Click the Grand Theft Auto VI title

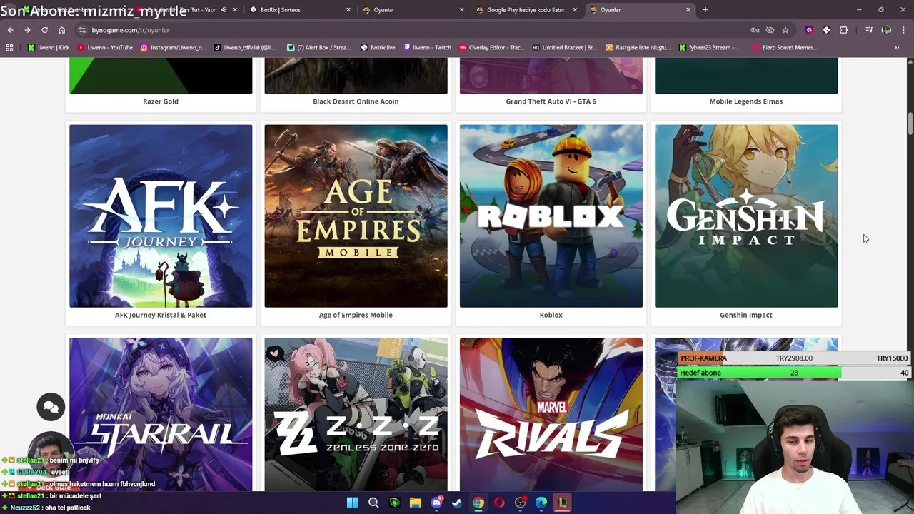(x=551, y=101)
